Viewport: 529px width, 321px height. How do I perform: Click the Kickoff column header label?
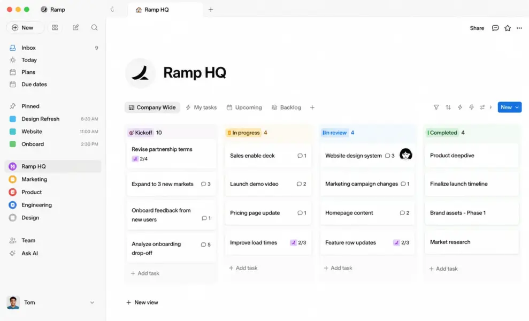(141, 133)
